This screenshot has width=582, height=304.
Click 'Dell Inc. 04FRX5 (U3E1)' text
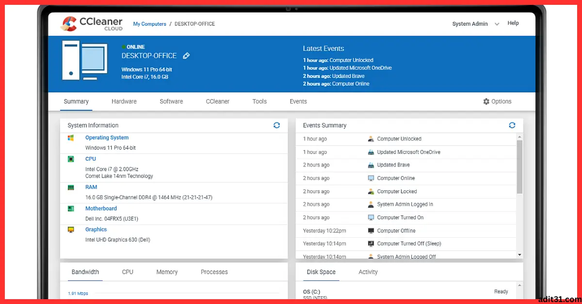[x=112, y=219]
